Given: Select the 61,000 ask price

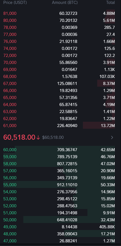Looking at the screenshot, I should point(10,126).
